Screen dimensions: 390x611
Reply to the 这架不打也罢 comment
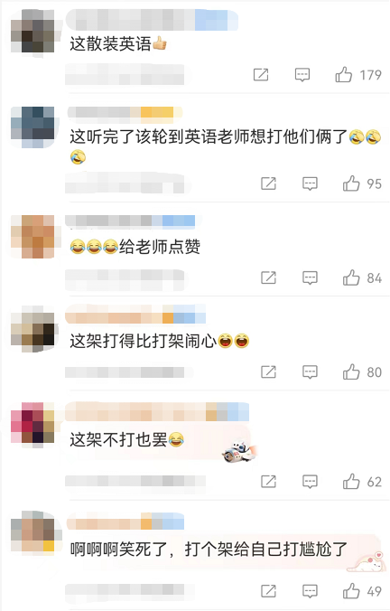click(310, 482)
